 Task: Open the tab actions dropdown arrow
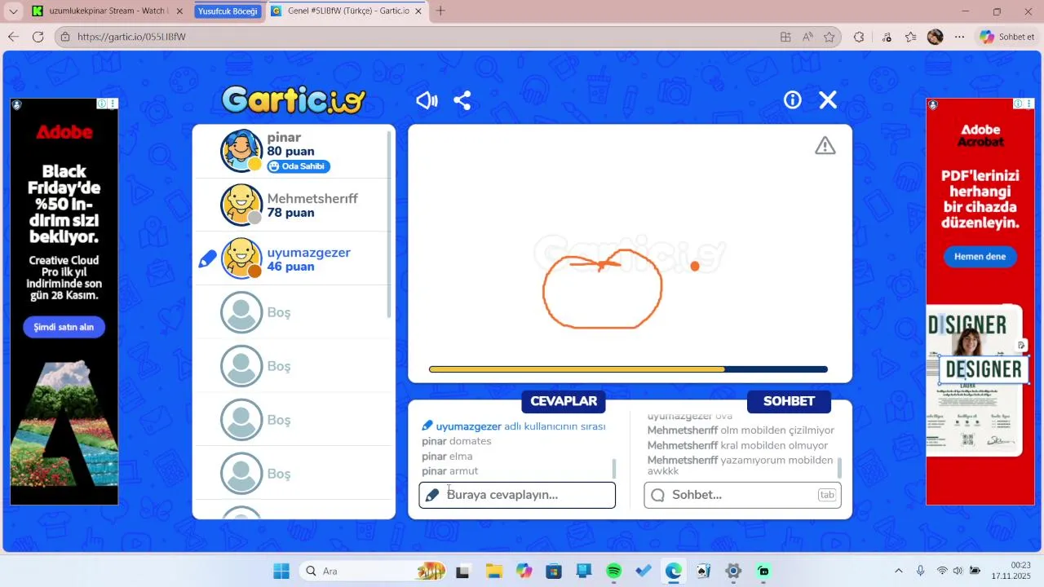click(13, 11)
